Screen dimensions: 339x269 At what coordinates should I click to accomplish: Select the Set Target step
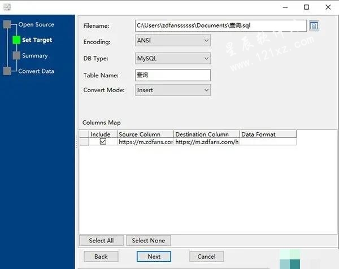[x=37, y=40]
